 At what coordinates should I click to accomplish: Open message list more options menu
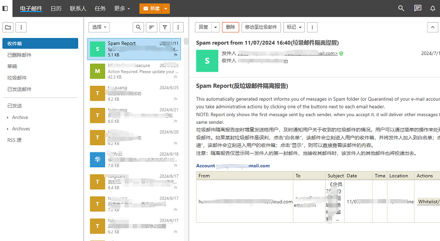point(178,28)
